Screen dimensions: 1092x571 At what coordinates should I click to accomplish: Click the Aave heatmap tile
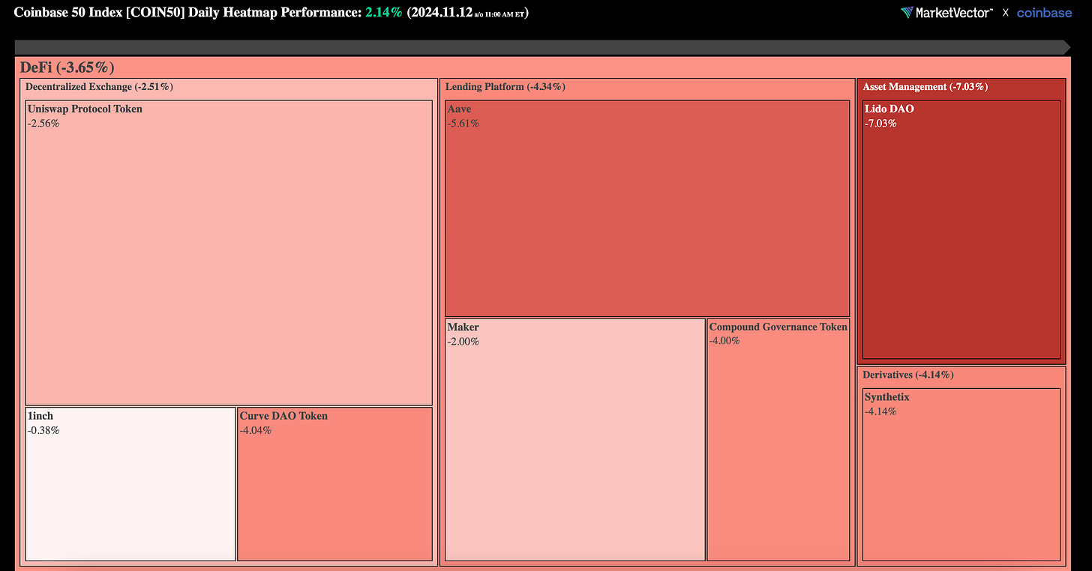[647, 208]
